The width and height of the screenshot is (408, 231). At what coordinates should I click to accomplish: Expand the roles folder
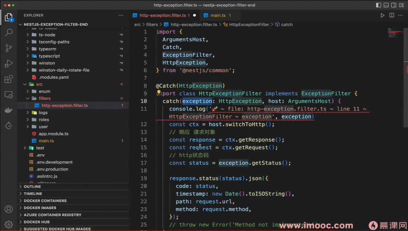pyautogui.click(x=73, y=120)
